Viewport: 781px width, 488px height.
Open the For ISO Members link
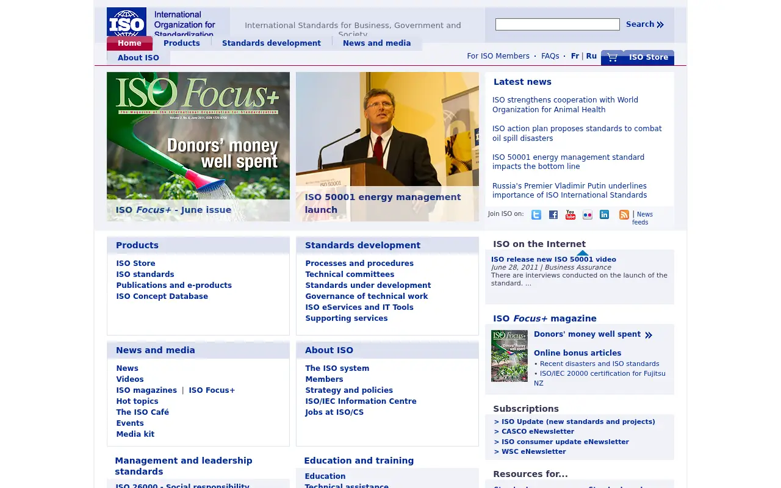[x=498, y=56]
